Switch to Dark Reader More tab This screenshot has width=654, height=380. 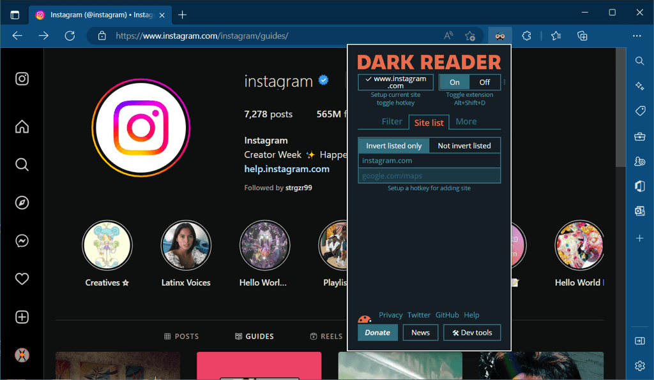pyautogui.click(x=466, y=122)
